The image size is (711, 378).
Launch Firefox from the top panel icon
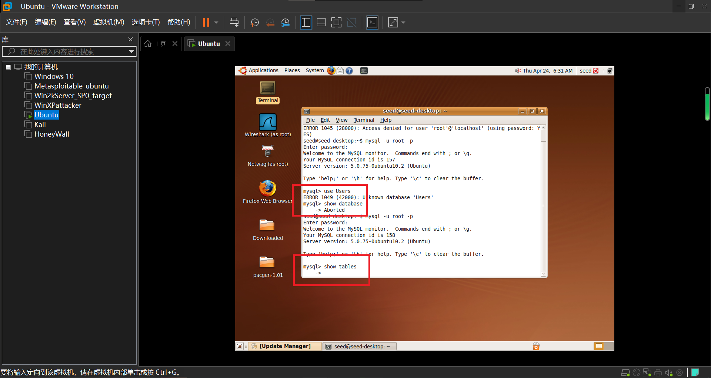[x=331, y=70]
